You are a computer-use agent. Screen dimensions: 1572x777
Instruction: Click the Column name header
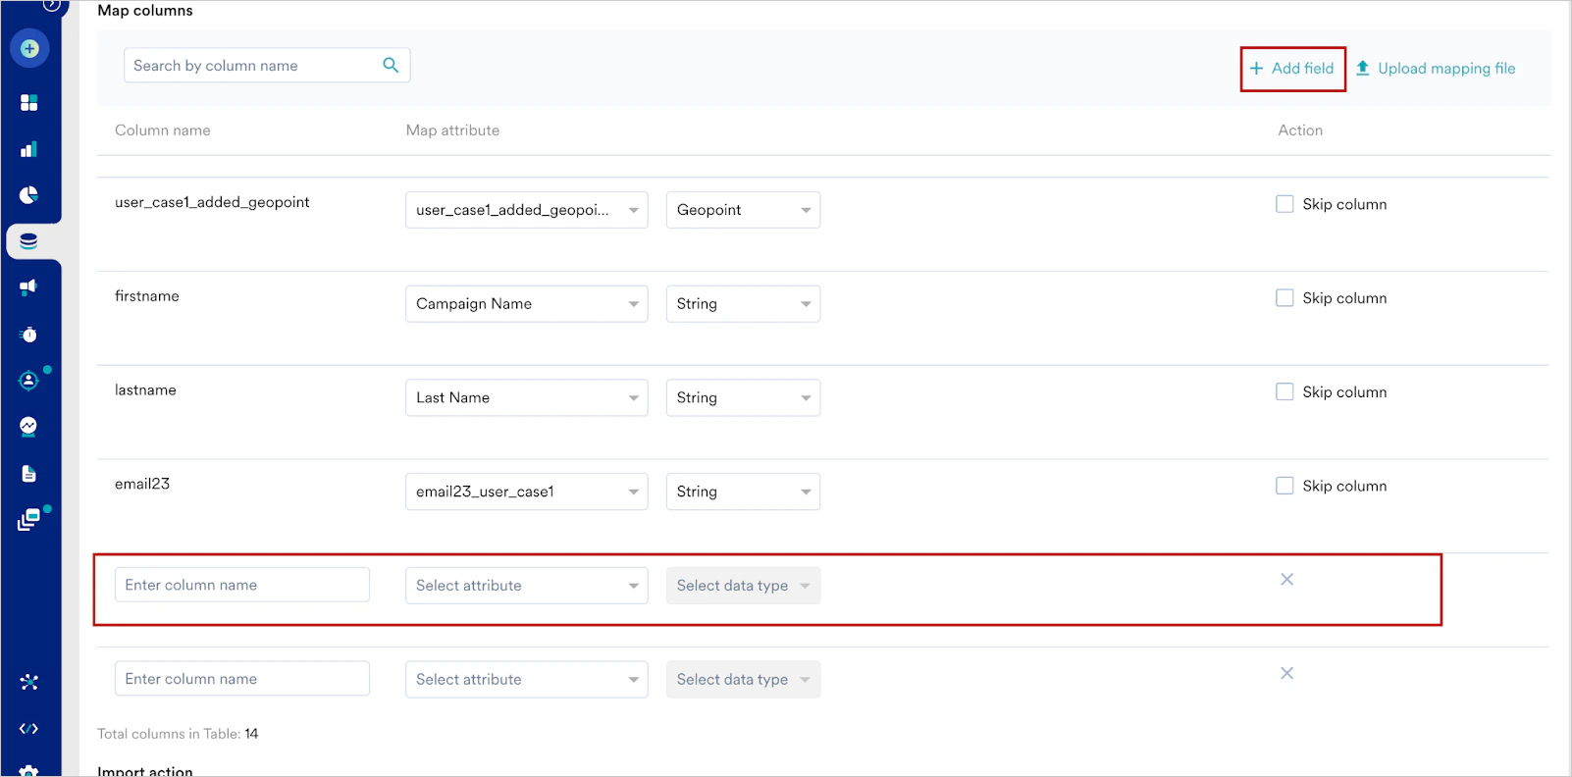click(163, 130)
